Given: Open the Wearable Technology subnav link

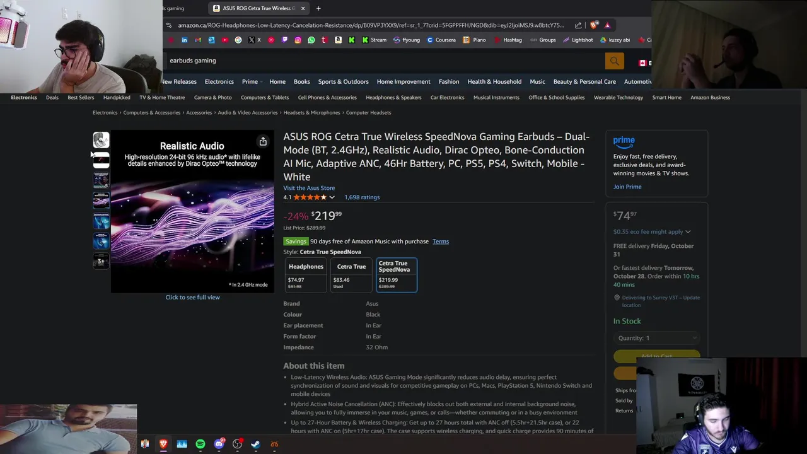Looking at the screenshot, I should tap(618, 97).
